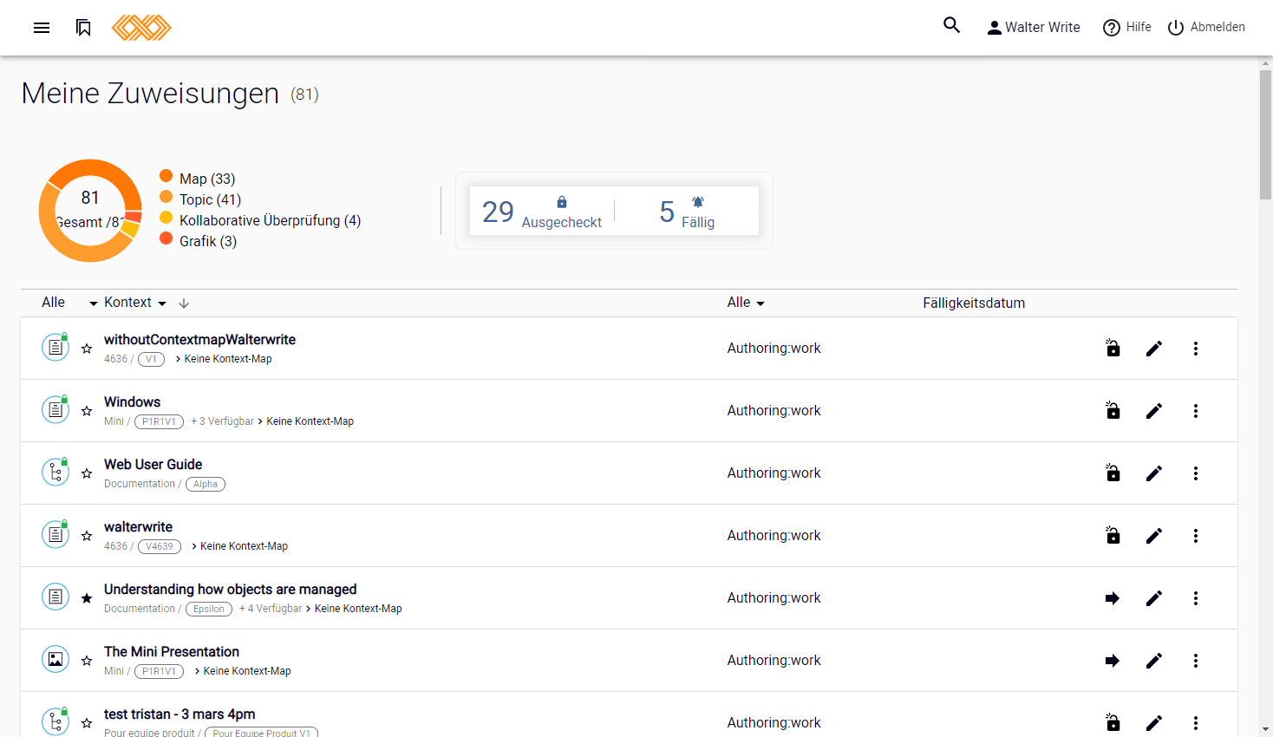Edit Web User Guide with pencil

pyautogui.click(x=1154, y=473)
